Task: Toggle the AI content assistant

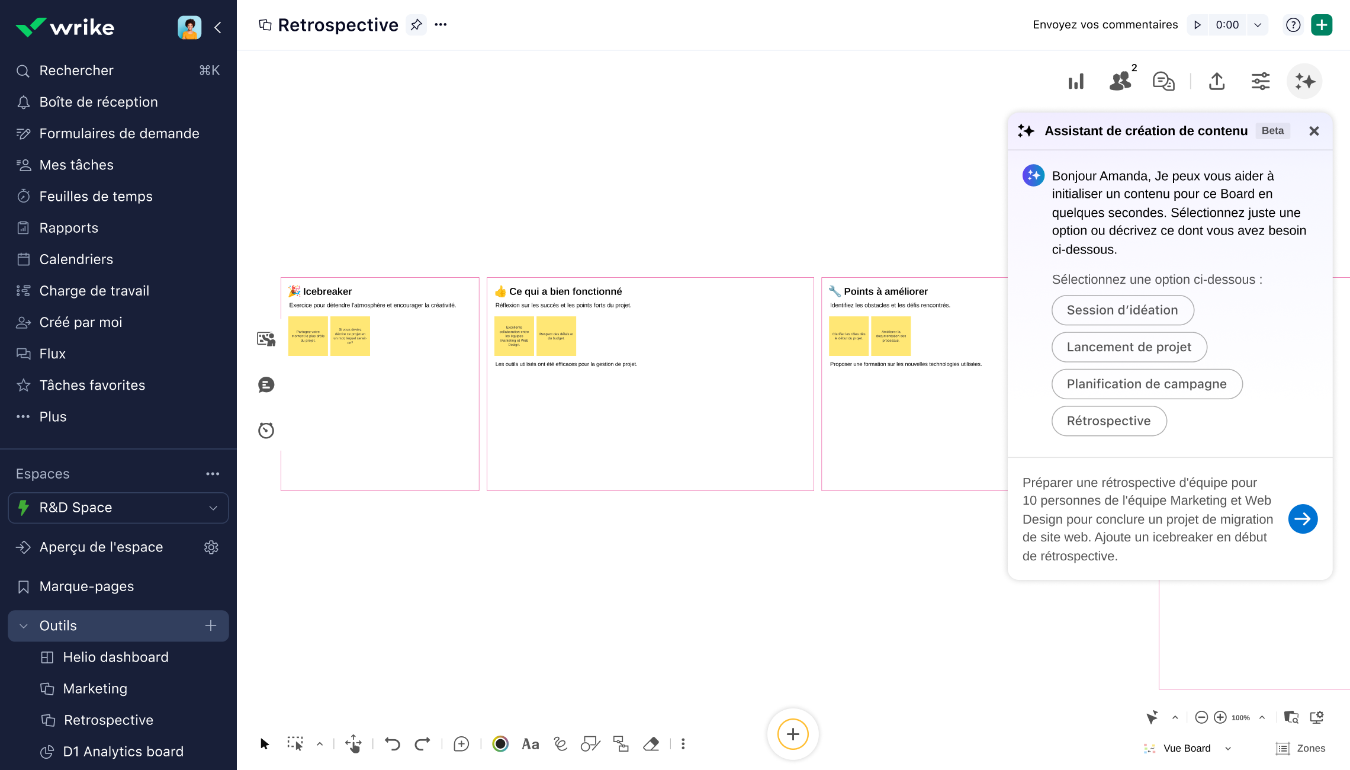Action: 1304,81
